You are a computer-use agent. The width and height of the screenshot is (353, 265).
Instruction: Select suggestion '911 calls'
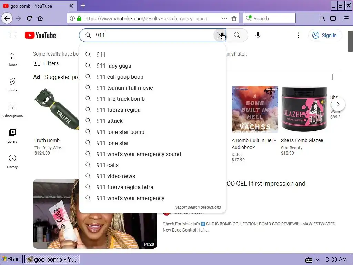152,165
